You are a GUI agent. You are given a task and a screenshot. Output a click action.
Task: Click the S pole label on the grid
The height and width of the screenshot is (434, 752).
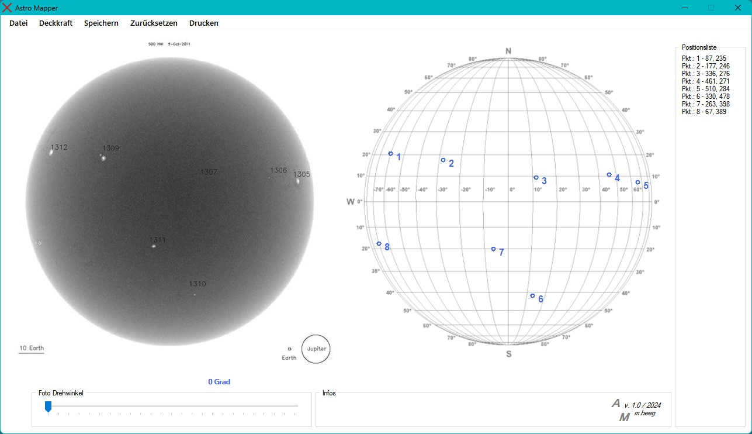(x=508, y=354)
